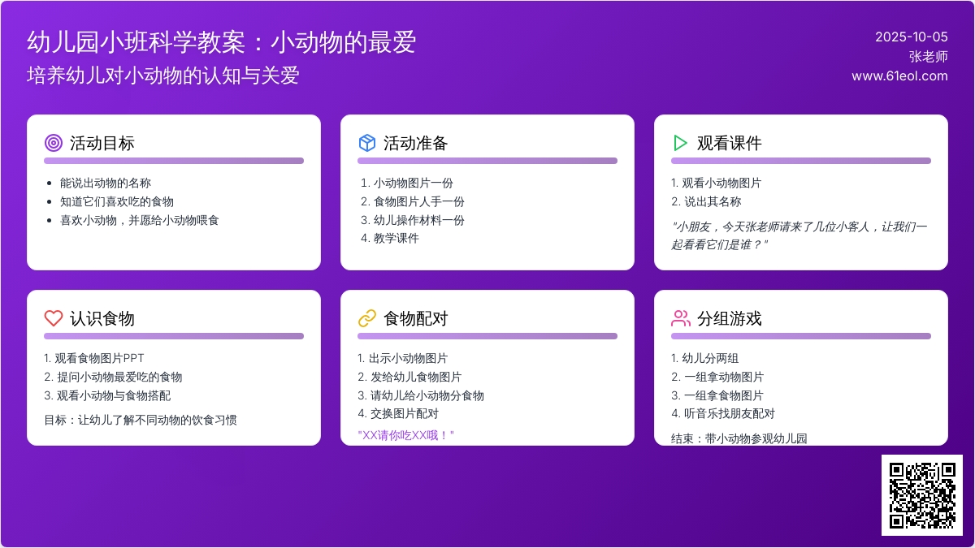Click the red heart icon beside 认识食物
This screenshot has width=975, height=548.
[x=53, y=318]
